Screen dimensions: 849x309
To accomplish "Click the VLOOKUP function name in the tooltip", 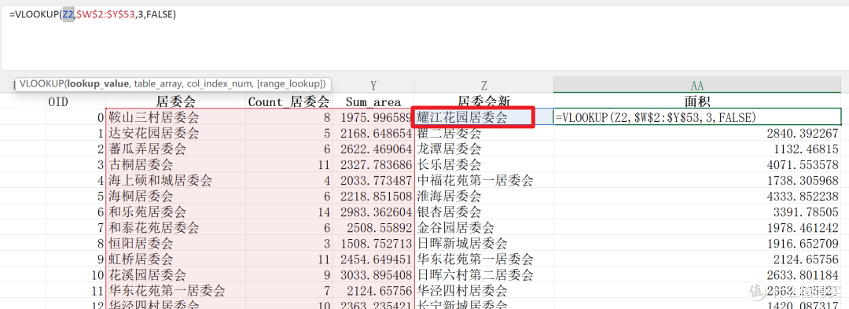I will 41,84.
